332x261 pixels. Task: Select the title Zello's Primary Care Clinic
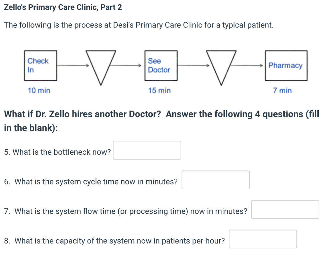(63, 7)
